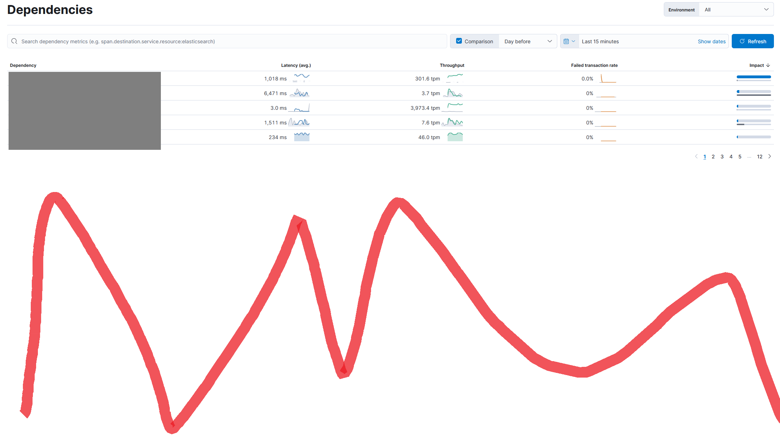
Task: Go to page 1
Action: pos(705,157)
